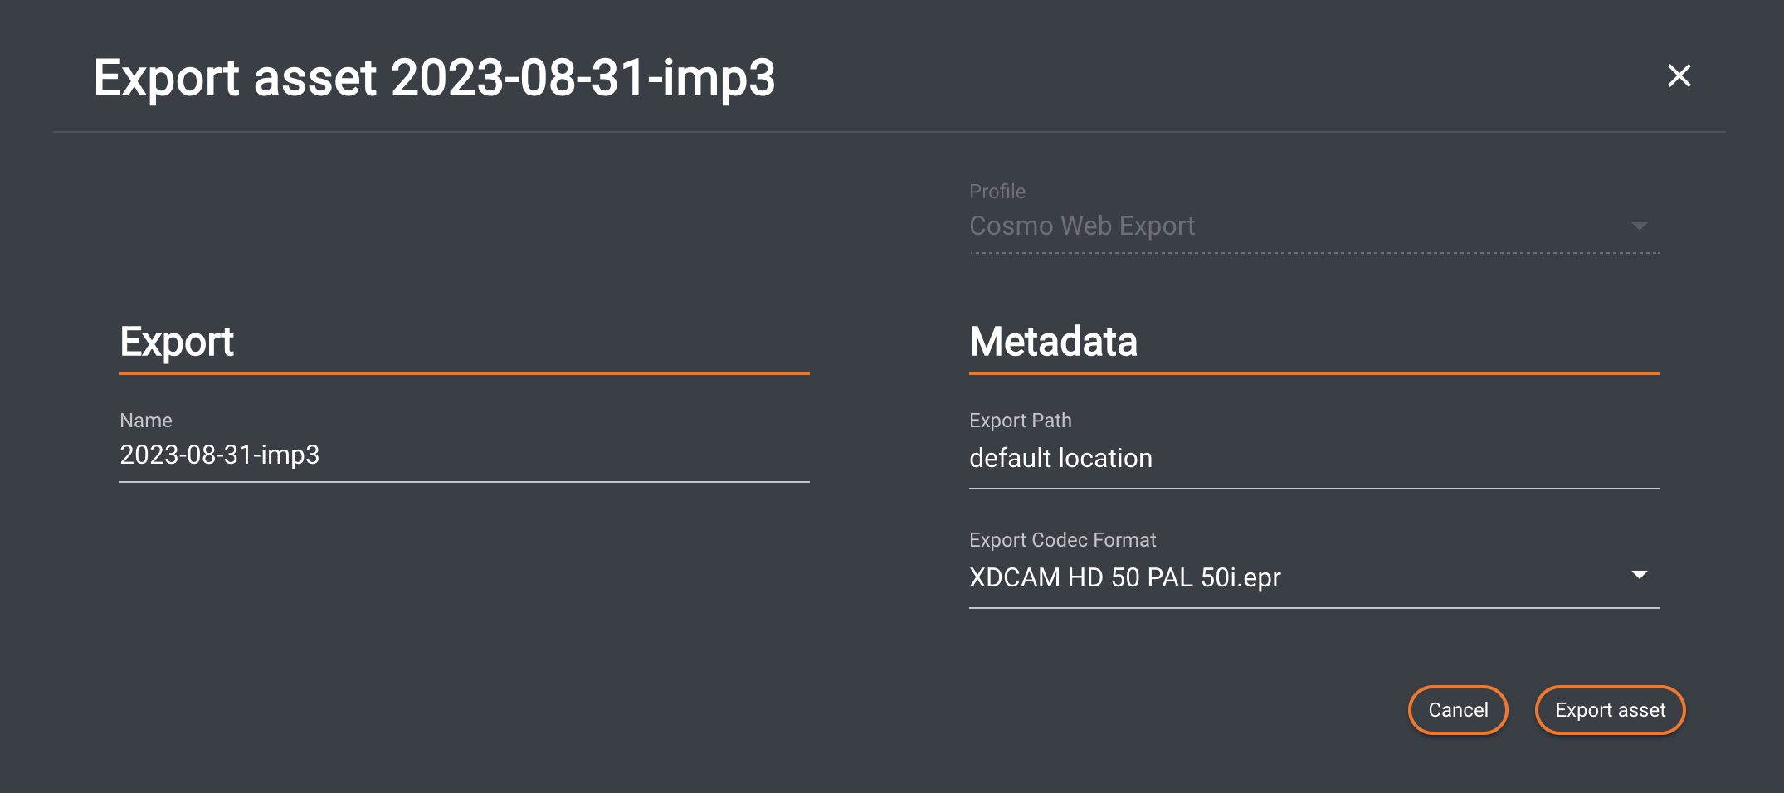Image resolution: width=1784 pixels, height=793 pixels.
Task: Focus the Export Path default location field
Action: pos(1313,459)
